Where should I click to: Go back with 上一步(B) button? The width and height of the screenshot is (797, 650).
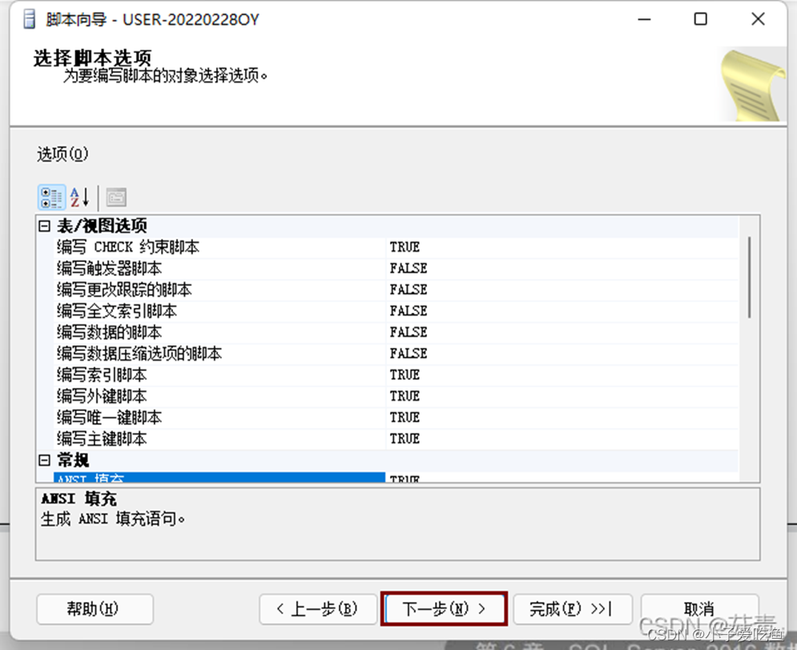coord(318,609)
